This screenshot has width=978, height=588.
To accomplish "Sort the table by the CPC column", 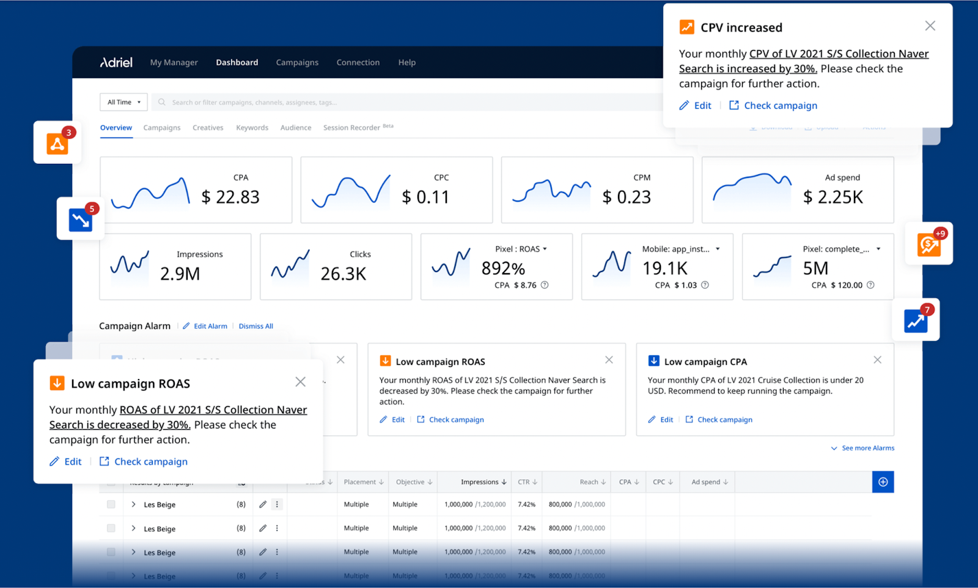I will [x=663, y=482].
